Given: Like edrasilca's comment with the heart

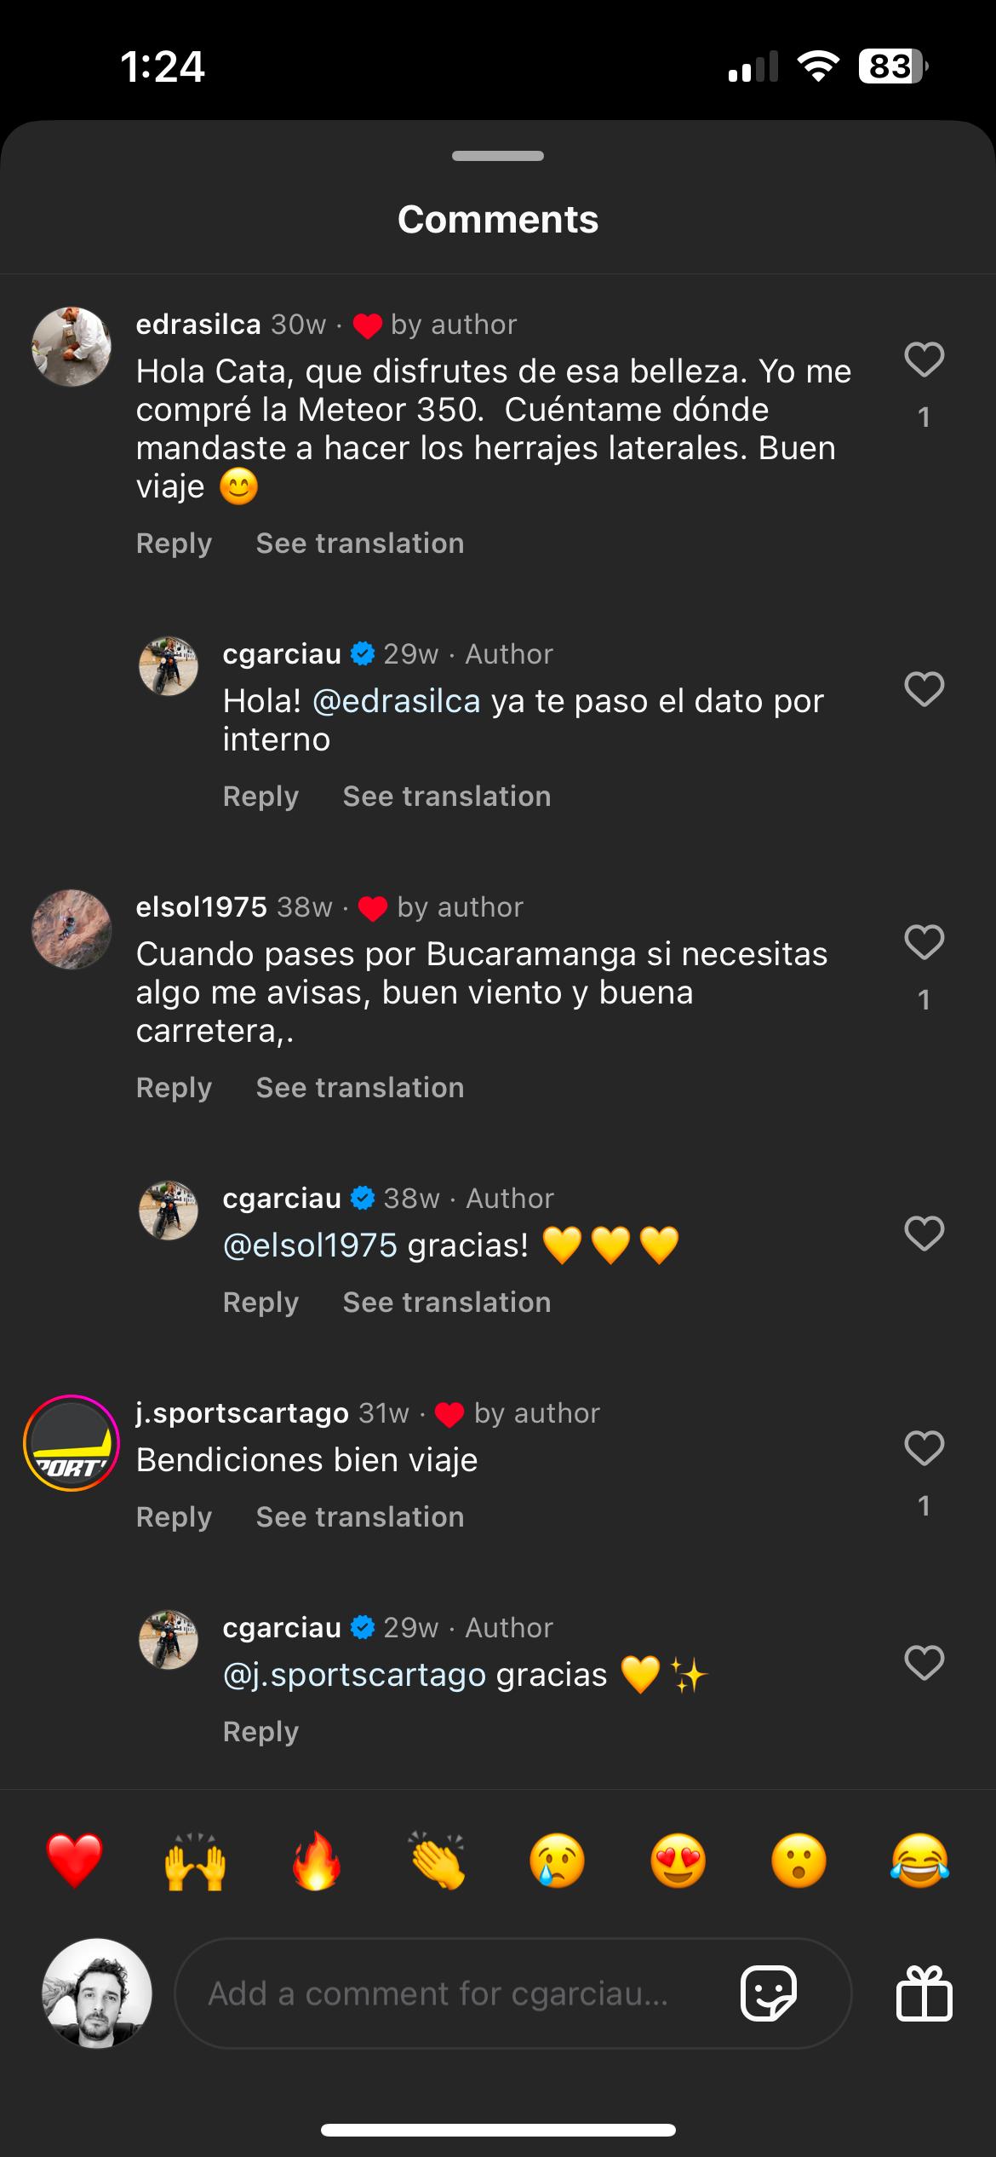Looking at the screenshot, I should click(924, 359).
